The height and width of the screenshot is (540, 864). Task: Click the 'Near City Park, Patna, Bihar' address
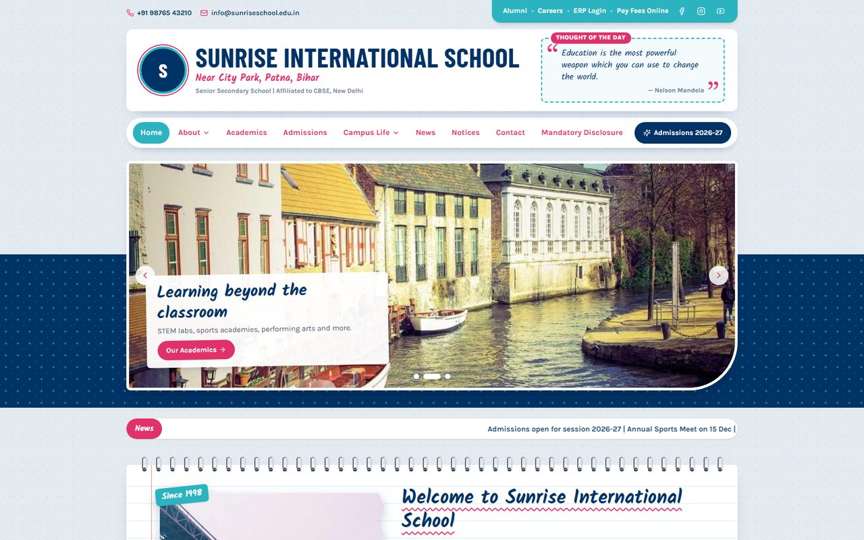tap(257, 78)
